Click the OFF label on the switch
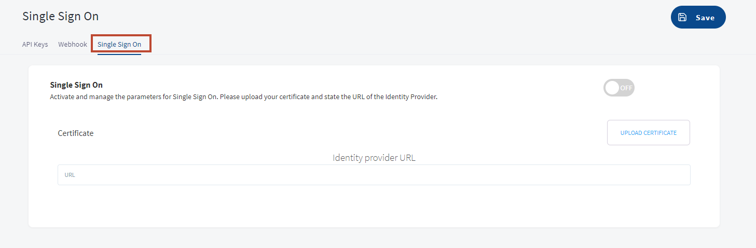Viewport: 756px width, 248px height. click(626, 88)
